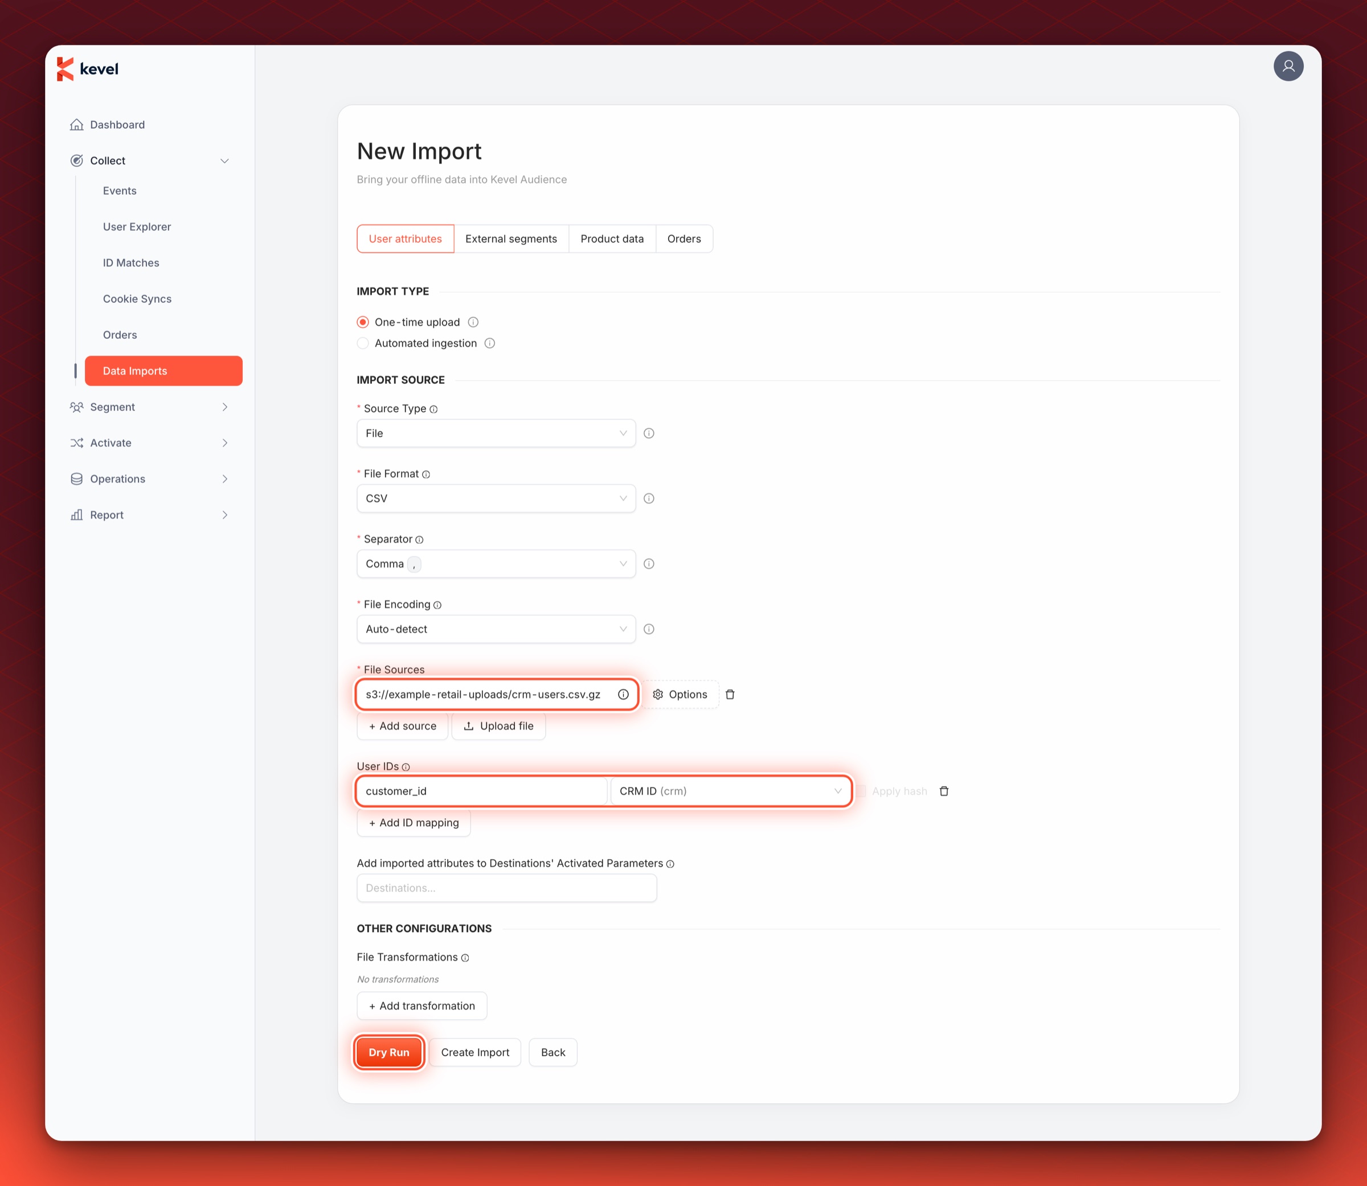
Task: Click info icon next to Activated Parameters label
Action: click(670, 864)
